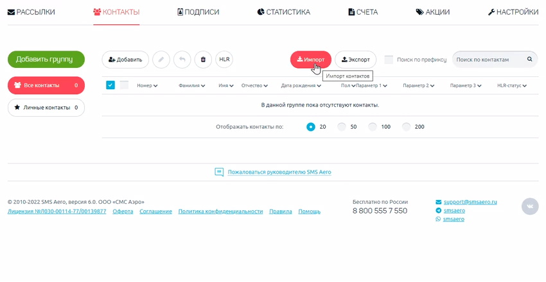
Task: Click the trash delete icon button
Action: click(203, 60)
